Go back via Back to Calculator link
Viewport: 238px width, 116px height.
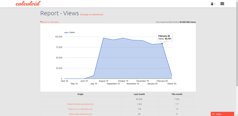(x=51, y=22)
